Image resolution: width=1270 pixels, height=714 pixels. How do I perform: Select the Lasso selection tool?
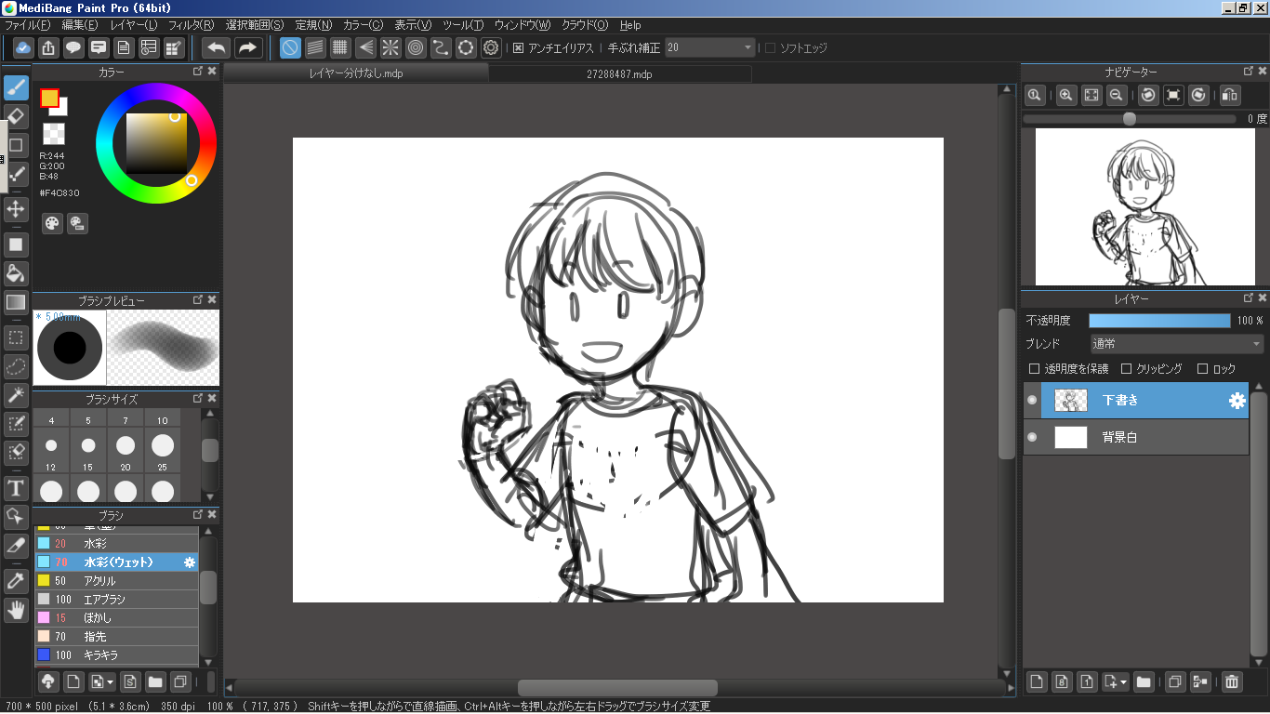pos(16,366)
